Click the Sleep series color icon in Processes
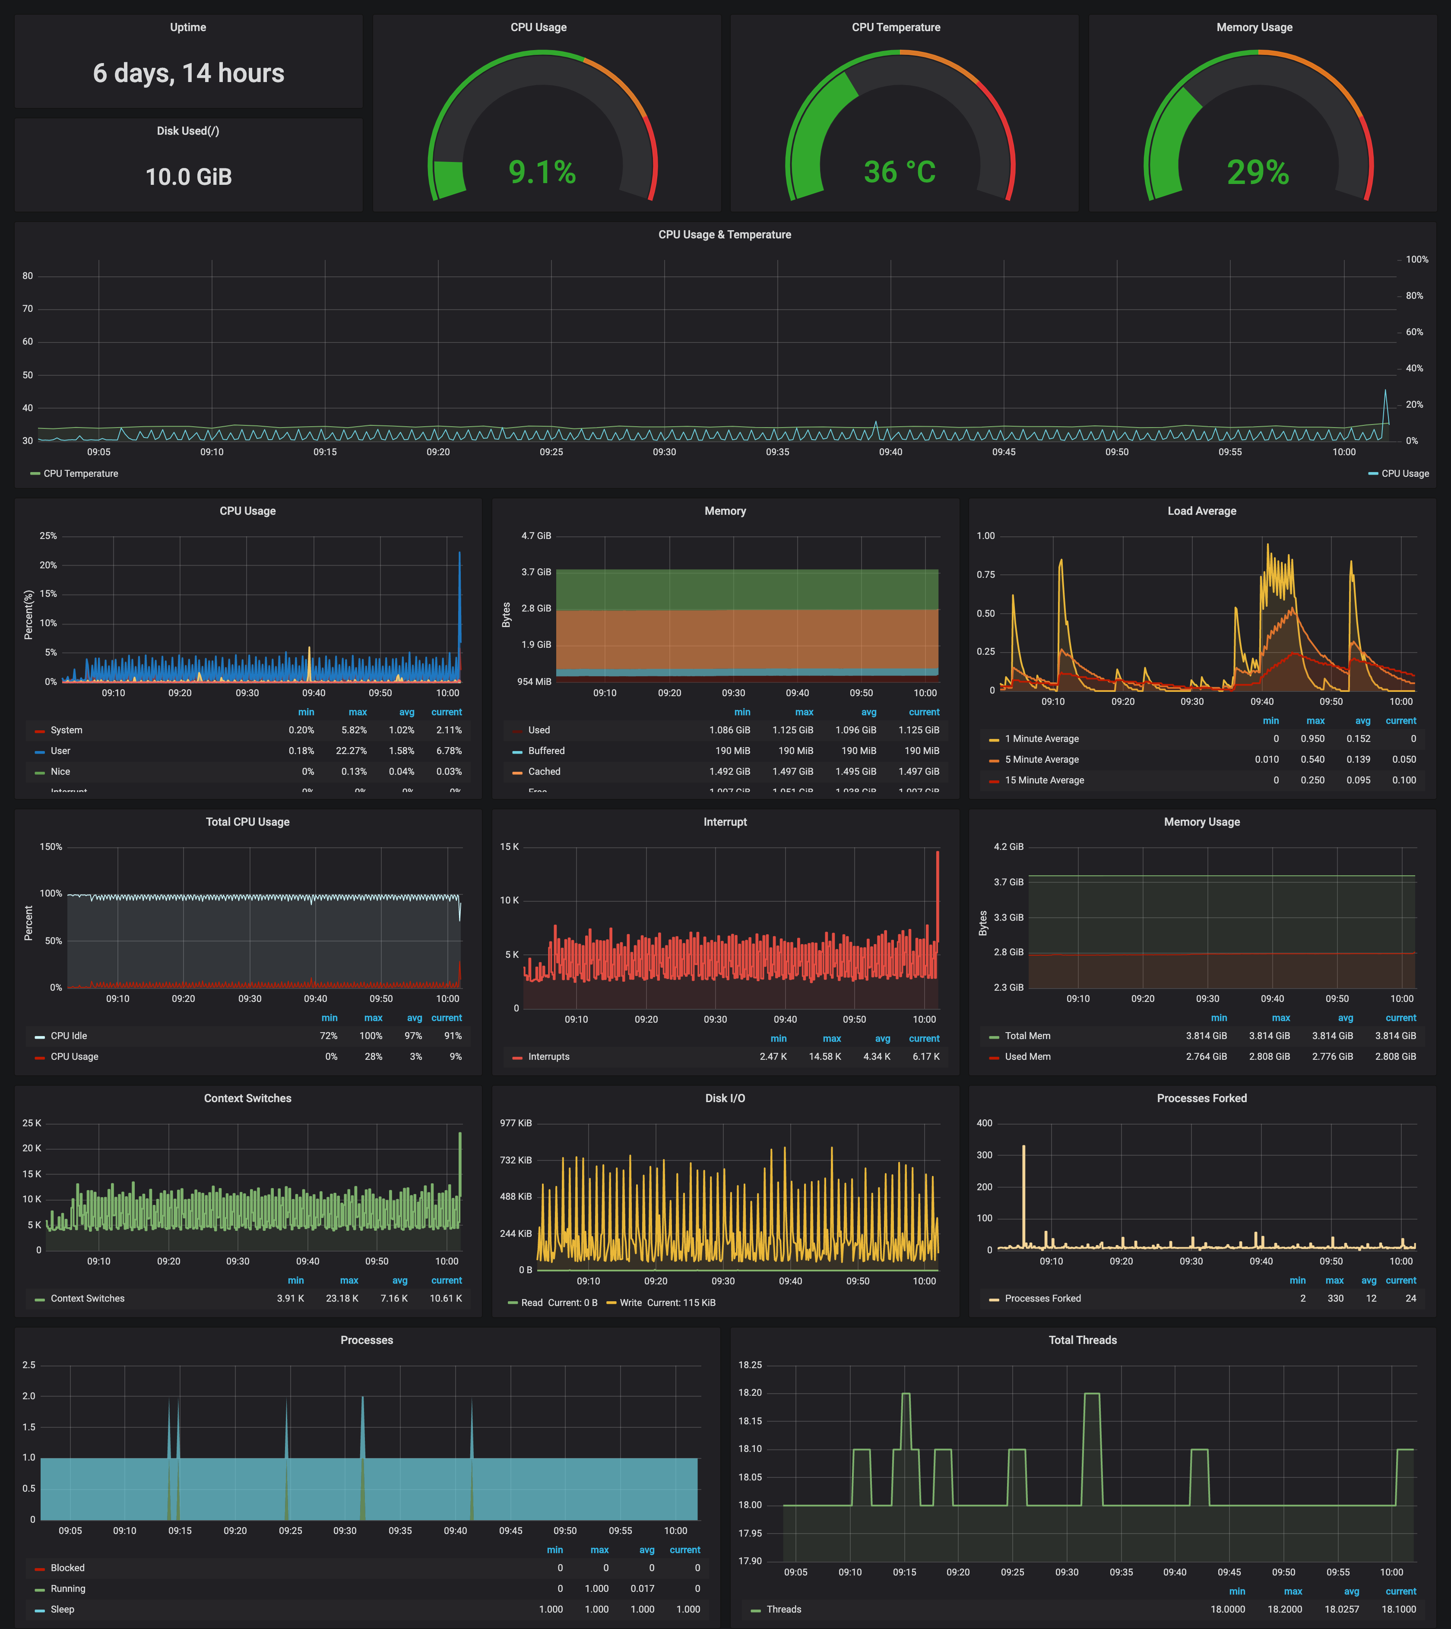 coord(40,1610)
